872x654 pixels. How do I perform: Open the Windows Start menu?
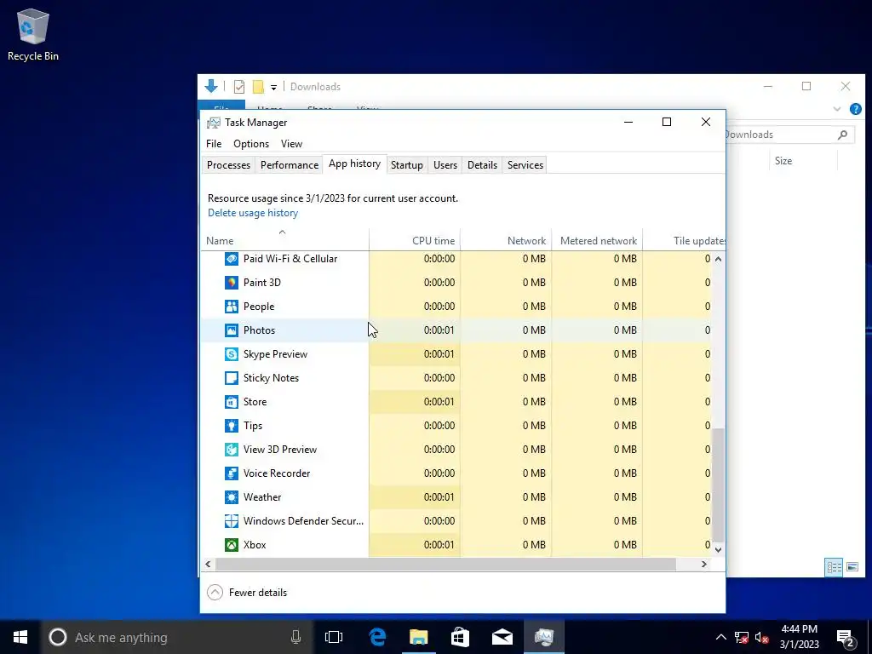click(x=20, y=637)
